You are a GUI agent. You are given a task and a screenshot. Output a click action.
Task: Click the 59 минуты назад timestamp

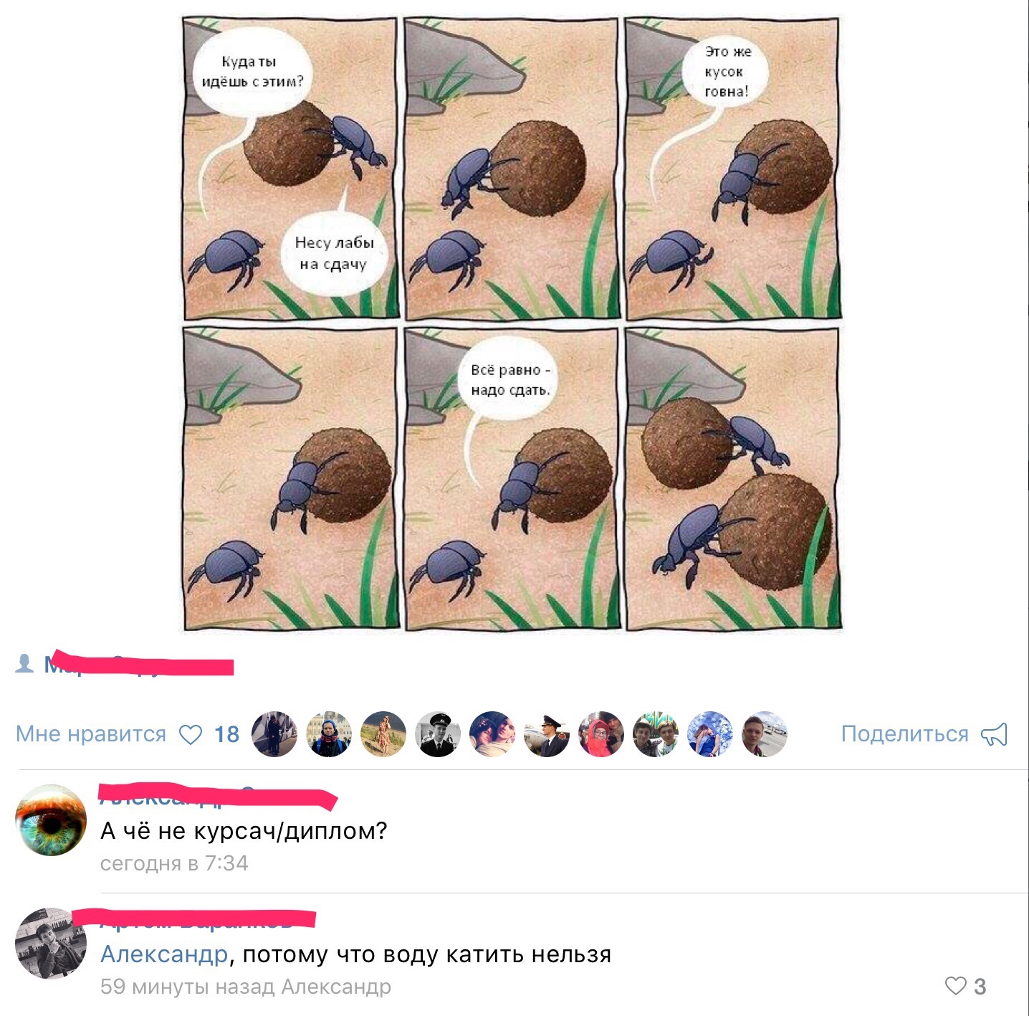(188, 987)
